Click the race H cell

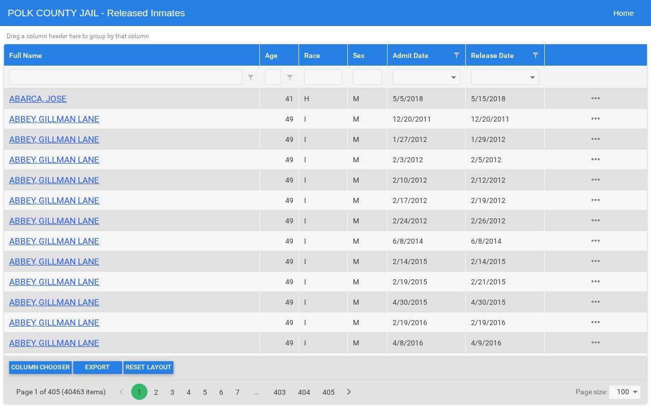tap(323, 99)
